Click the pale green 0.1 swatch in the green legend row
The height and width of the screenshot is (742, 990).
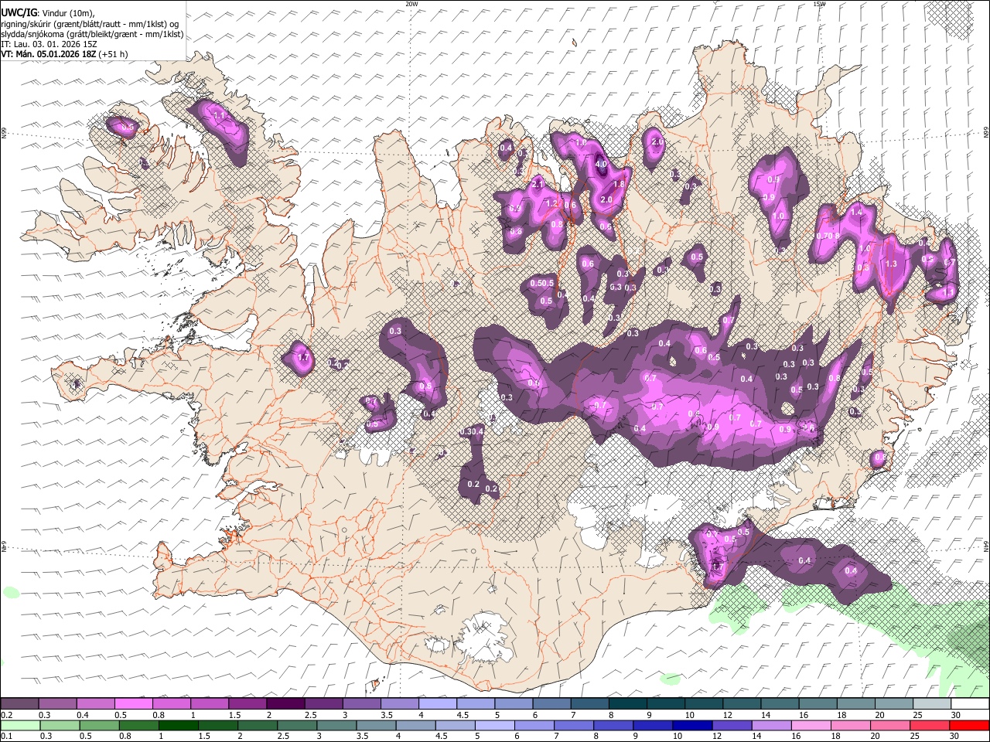tap(19, 725)
